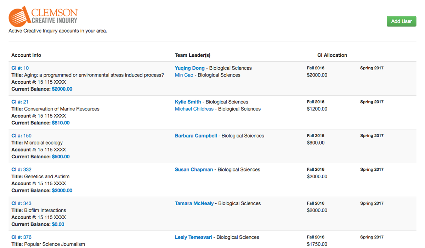Open Susan Chapman's profile
This screenshot has width=425, height=248.
tap(194, 169)
